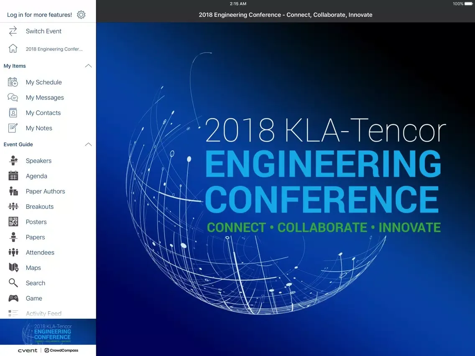This screenshot has width=475, height=356.
Task: Click the home icon for 2018 Engineering Conference
Action: pyautogui.click(x=13, y=48)
